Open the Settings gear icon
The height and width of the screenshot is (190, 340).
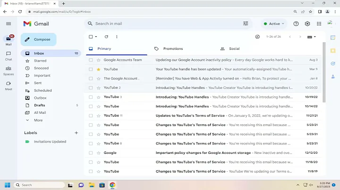pyautogui.click(x=307, y=24)
